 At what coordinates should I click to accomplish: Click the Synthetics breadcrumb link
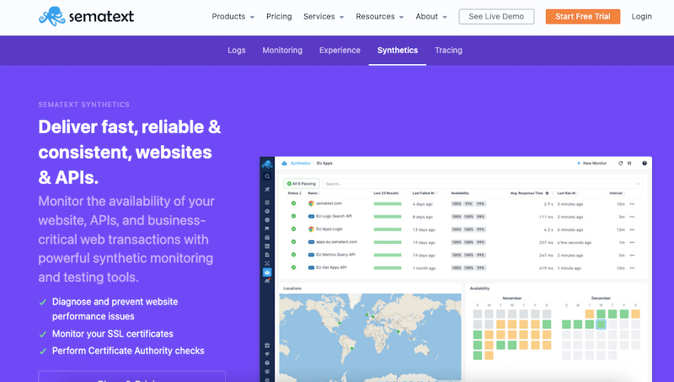click(301, 164)
